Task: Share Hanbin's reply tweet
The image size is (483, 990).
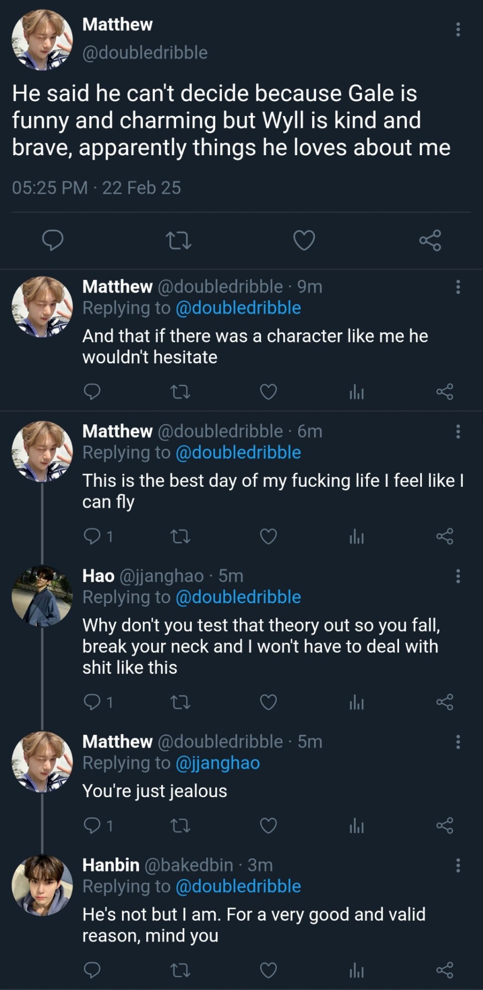Action: coord(444,970)
